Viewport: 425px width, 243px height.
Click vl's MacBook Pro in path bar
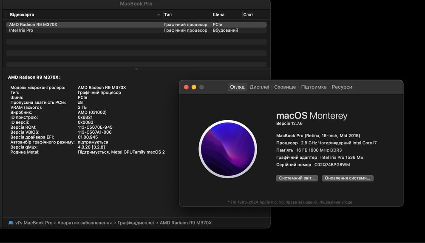(34, 223)
